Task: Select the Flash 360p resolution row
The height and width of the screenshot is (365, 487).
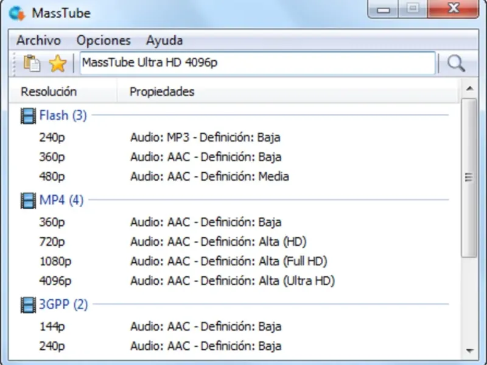Action: 234,157
